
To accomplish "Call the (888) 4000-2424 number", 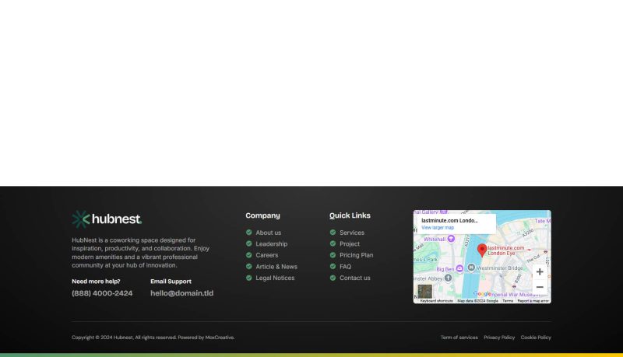I will pos(102,293).
